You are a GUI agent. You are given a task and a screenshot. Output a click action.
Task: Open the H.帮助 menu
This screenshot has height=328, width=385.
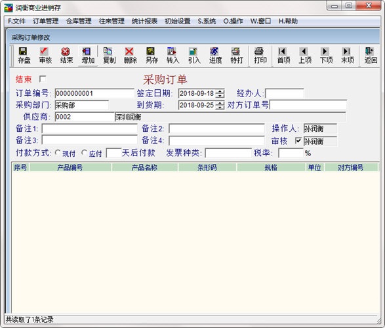(288, 21)
